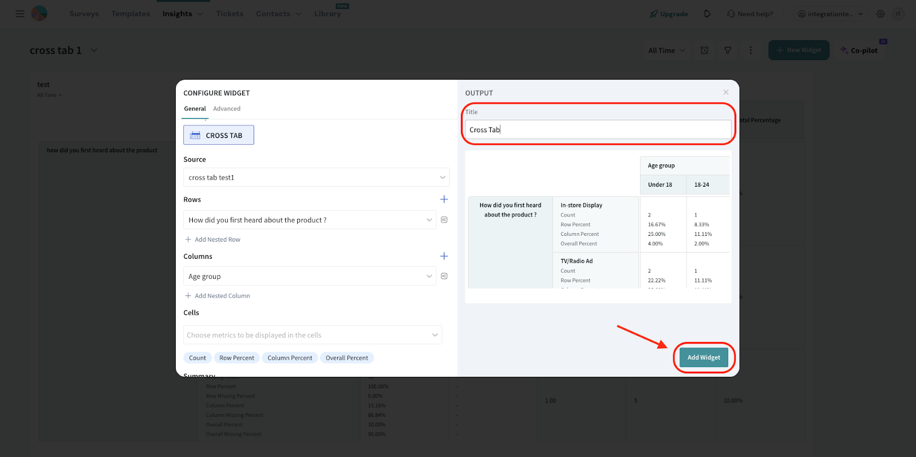Click the Title input field
This screenshot has height=457, width=916.
pyautogui.click(x=598, y=130)
